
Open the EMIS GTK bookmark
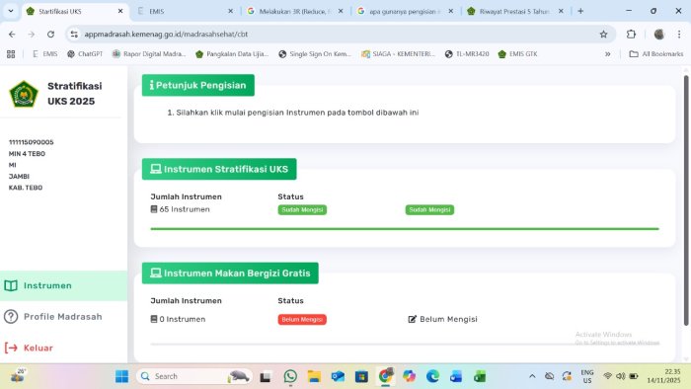tap(518, 54)
